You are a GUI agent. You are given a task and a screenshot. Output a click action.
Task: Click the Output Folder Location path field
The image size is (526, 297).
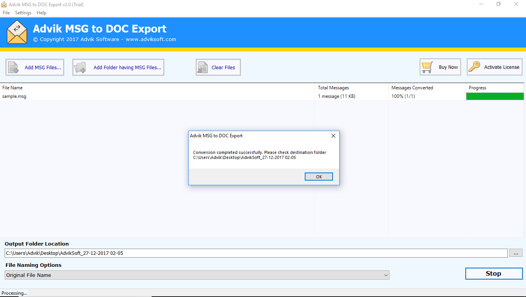point(256,253)
